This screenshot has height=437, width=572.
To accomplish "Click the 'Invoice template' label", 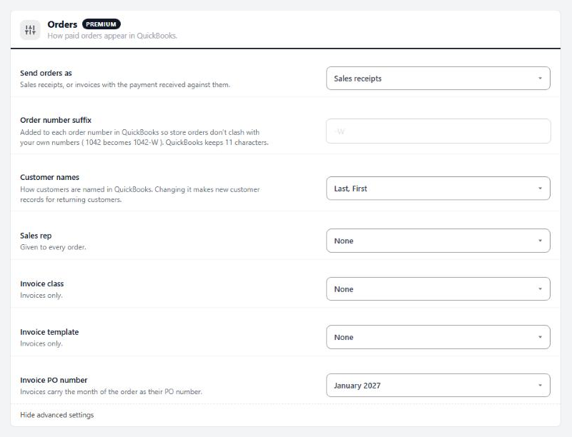I will (x=49, y=332).
